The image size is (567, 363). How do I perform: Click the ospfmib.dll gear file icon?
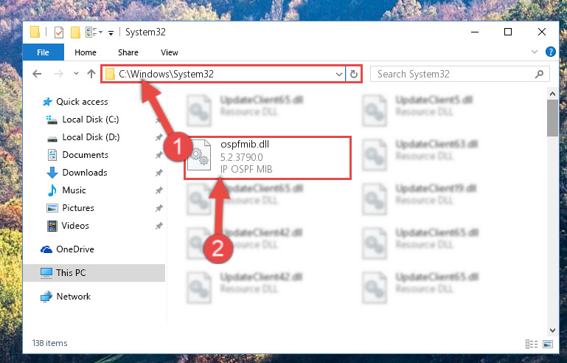point(199,155)
